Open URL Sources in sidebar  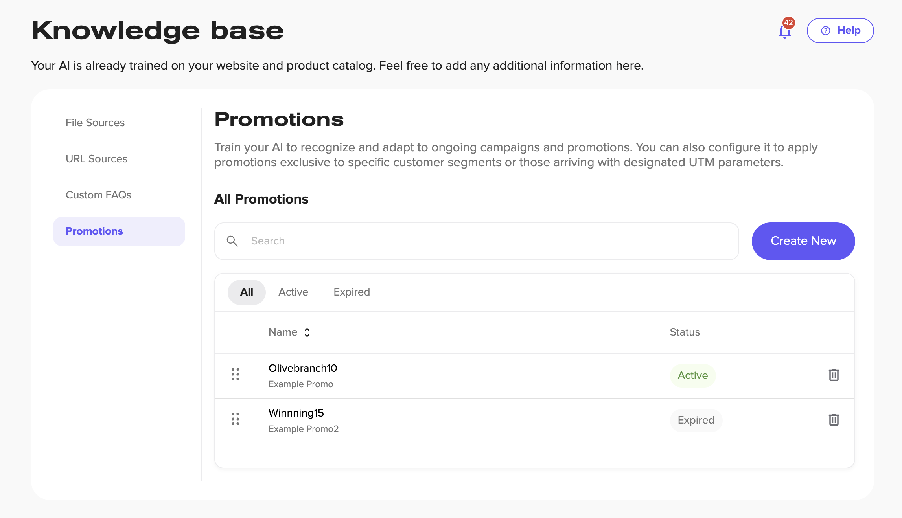click(96, 159)
